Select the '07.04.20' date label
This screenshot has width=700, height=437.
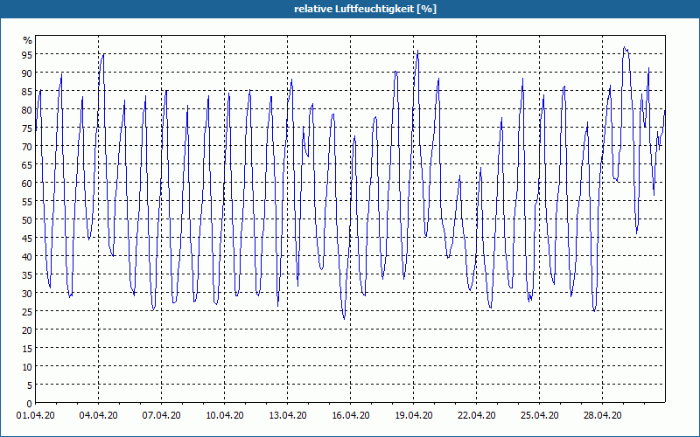click(x=162, y=415)
